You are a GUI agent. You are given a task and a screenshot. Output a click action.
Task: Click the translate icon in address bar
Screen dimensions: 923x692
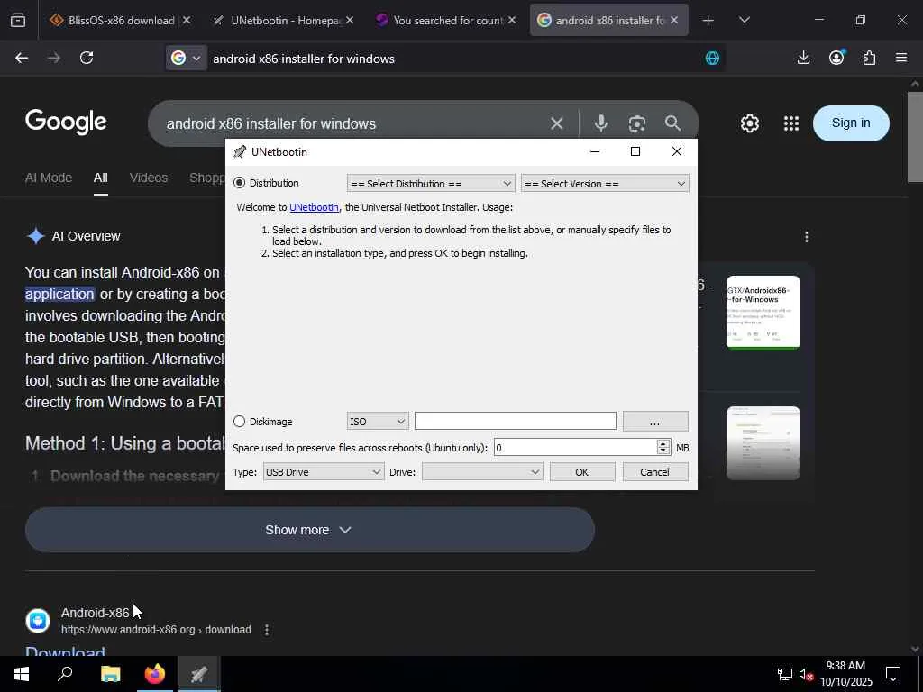712,59
